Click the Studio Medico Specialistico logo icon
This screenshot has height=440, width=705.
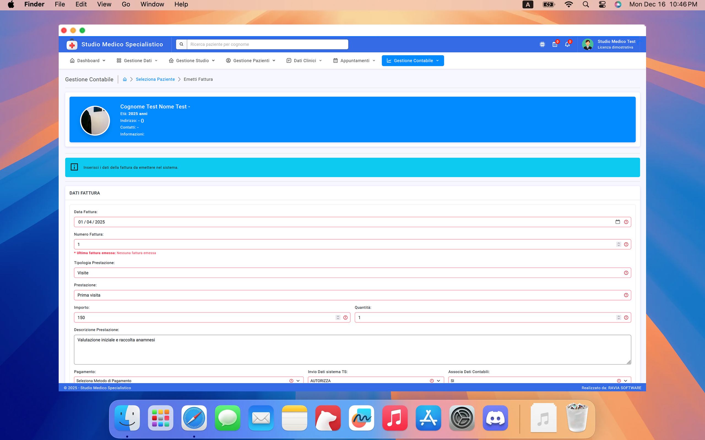72,45
